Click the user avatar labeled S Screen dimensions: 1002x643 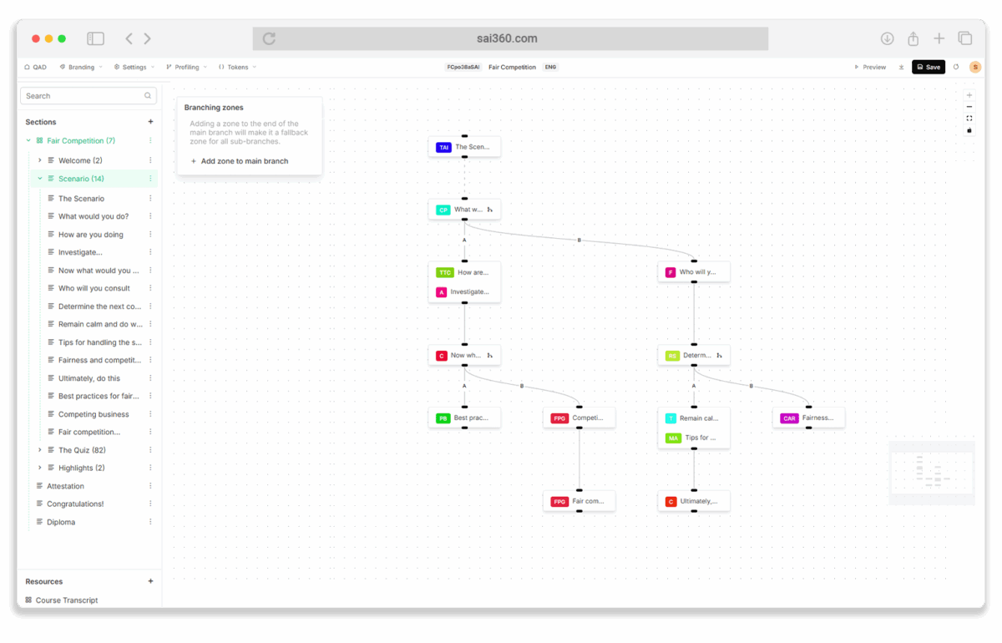point(974,68)
